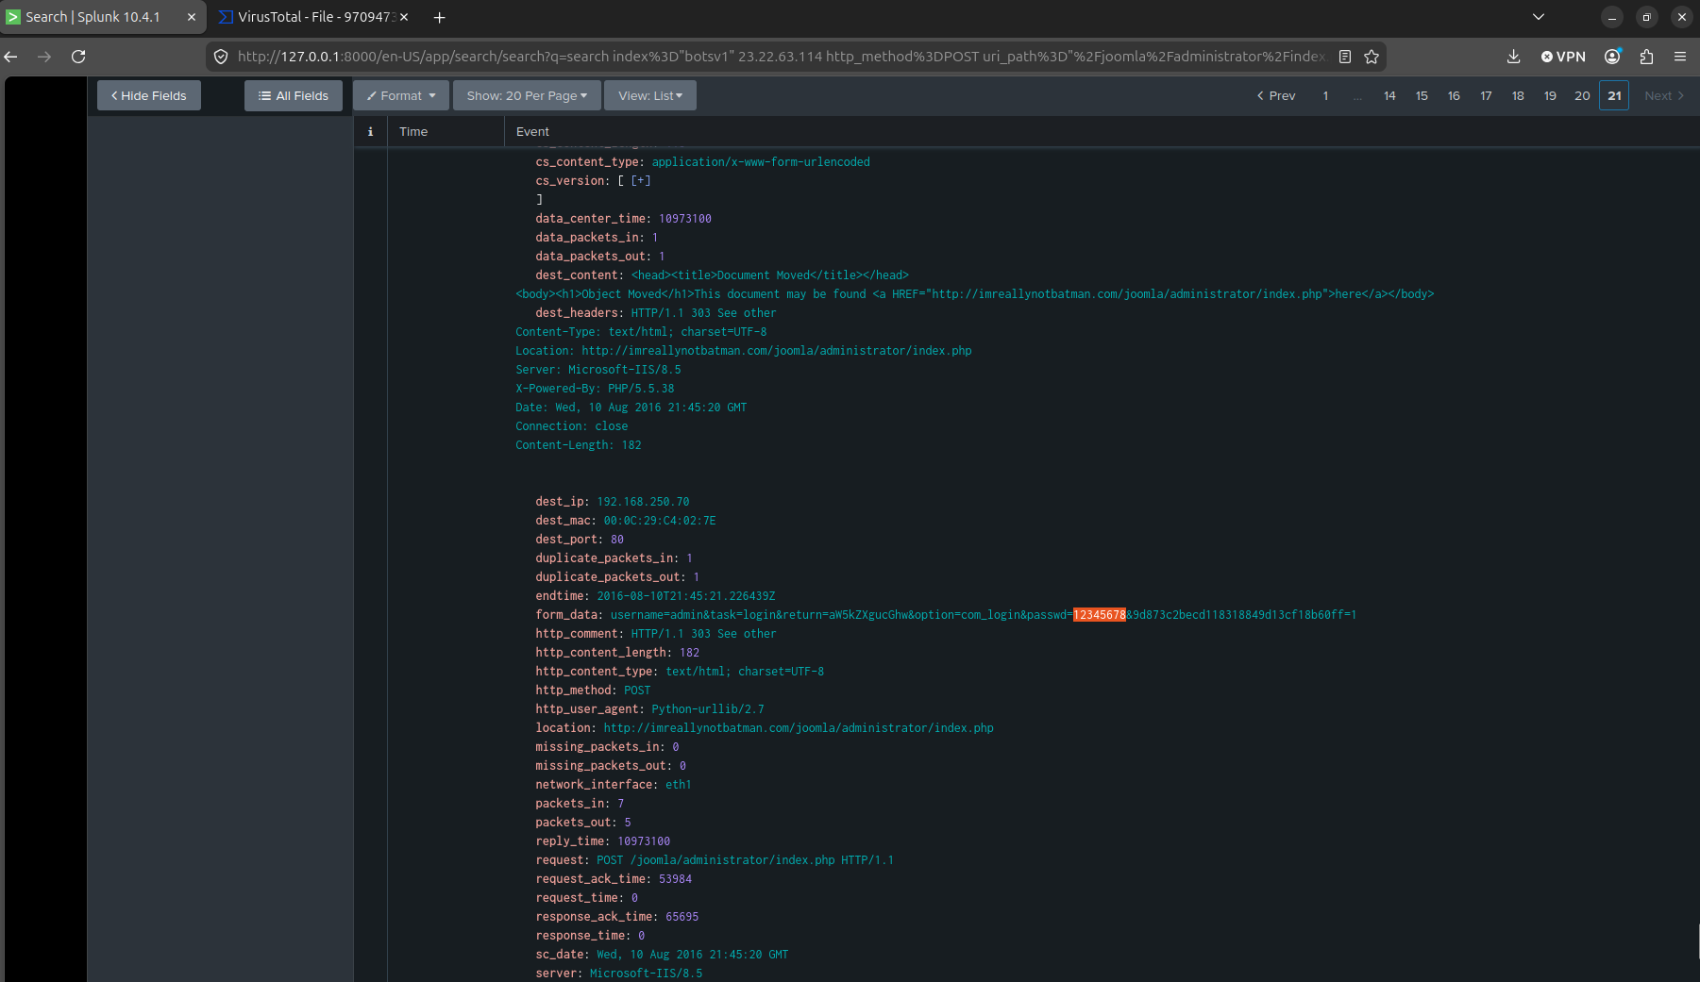
Task: Open the extensions puzzle icon
Action: 1646,57
